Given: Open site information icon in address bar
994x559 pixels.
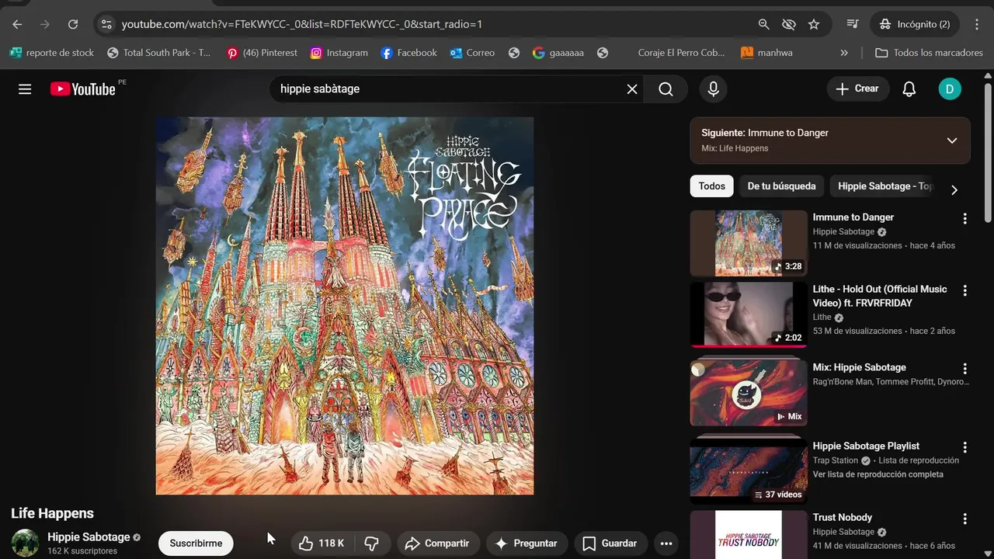Looking at the screenshot, I should (x=106, y=24).
